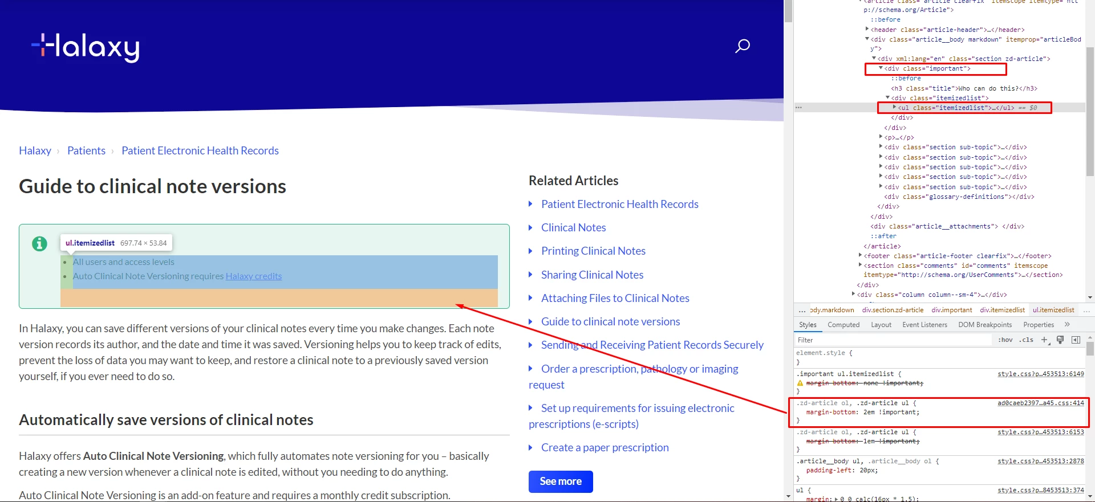This screenshot has width=1095, height=502.
Task: Open ad0caeb2397 css source link line 414
Action: click(x=1041, y=403)
